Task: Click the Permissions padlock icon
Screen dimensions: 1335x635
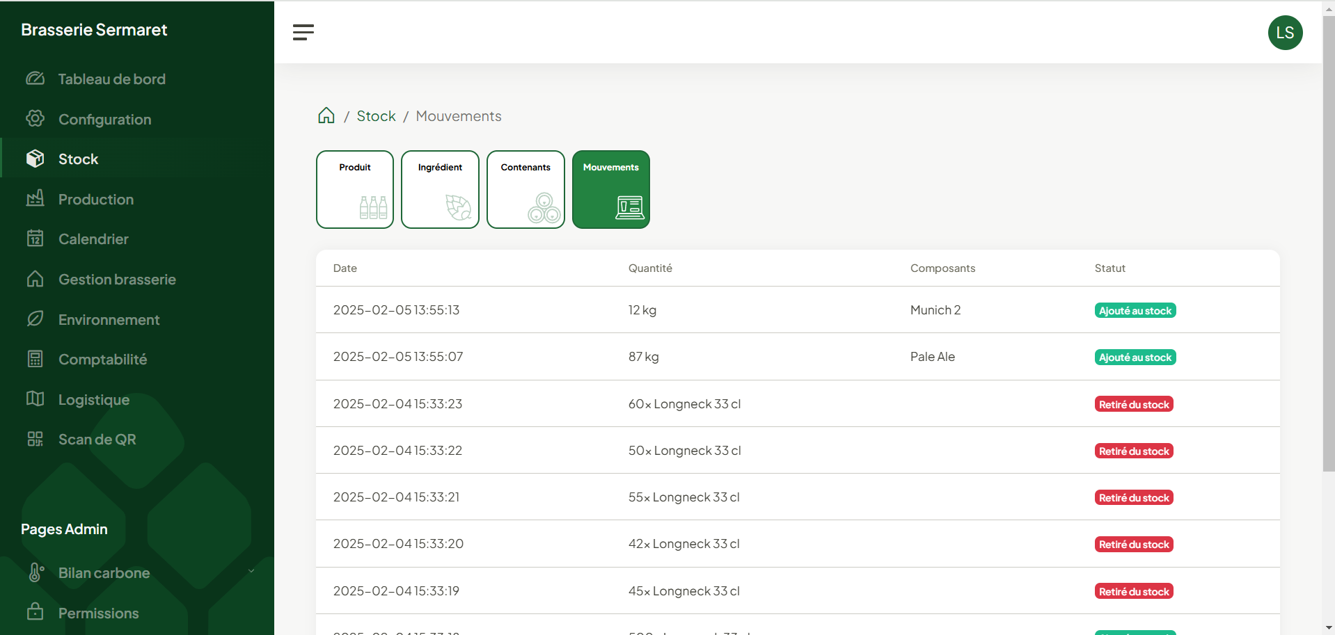Action: coord(35,613)
